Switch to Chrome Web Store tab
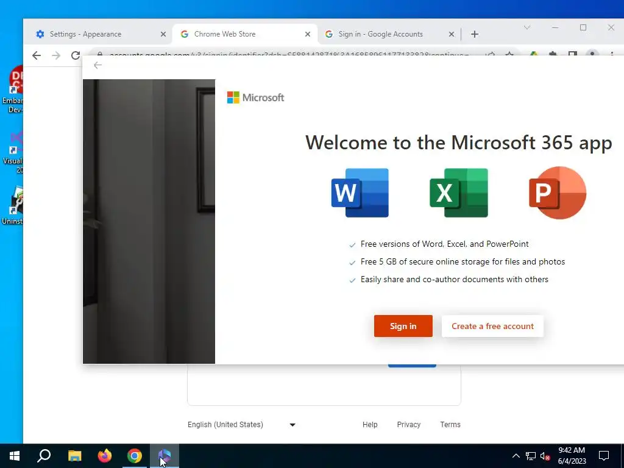The height and width of the screenshot is (468, 624). coord(245,34)
